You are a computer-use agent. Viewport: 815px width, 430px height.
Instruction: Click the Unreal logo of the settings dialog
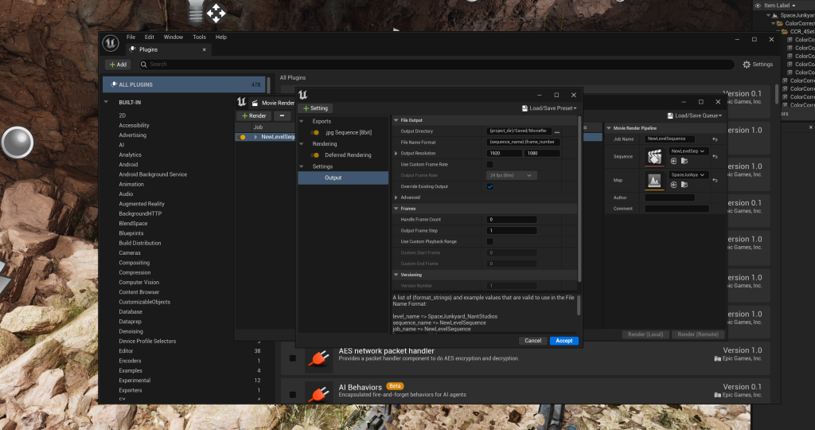(x=303, y=95)
